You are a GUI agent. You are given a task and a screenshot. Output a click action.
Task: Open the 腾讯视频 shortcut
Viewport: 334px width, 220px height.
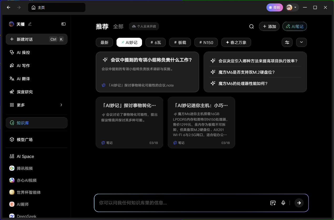25,168
